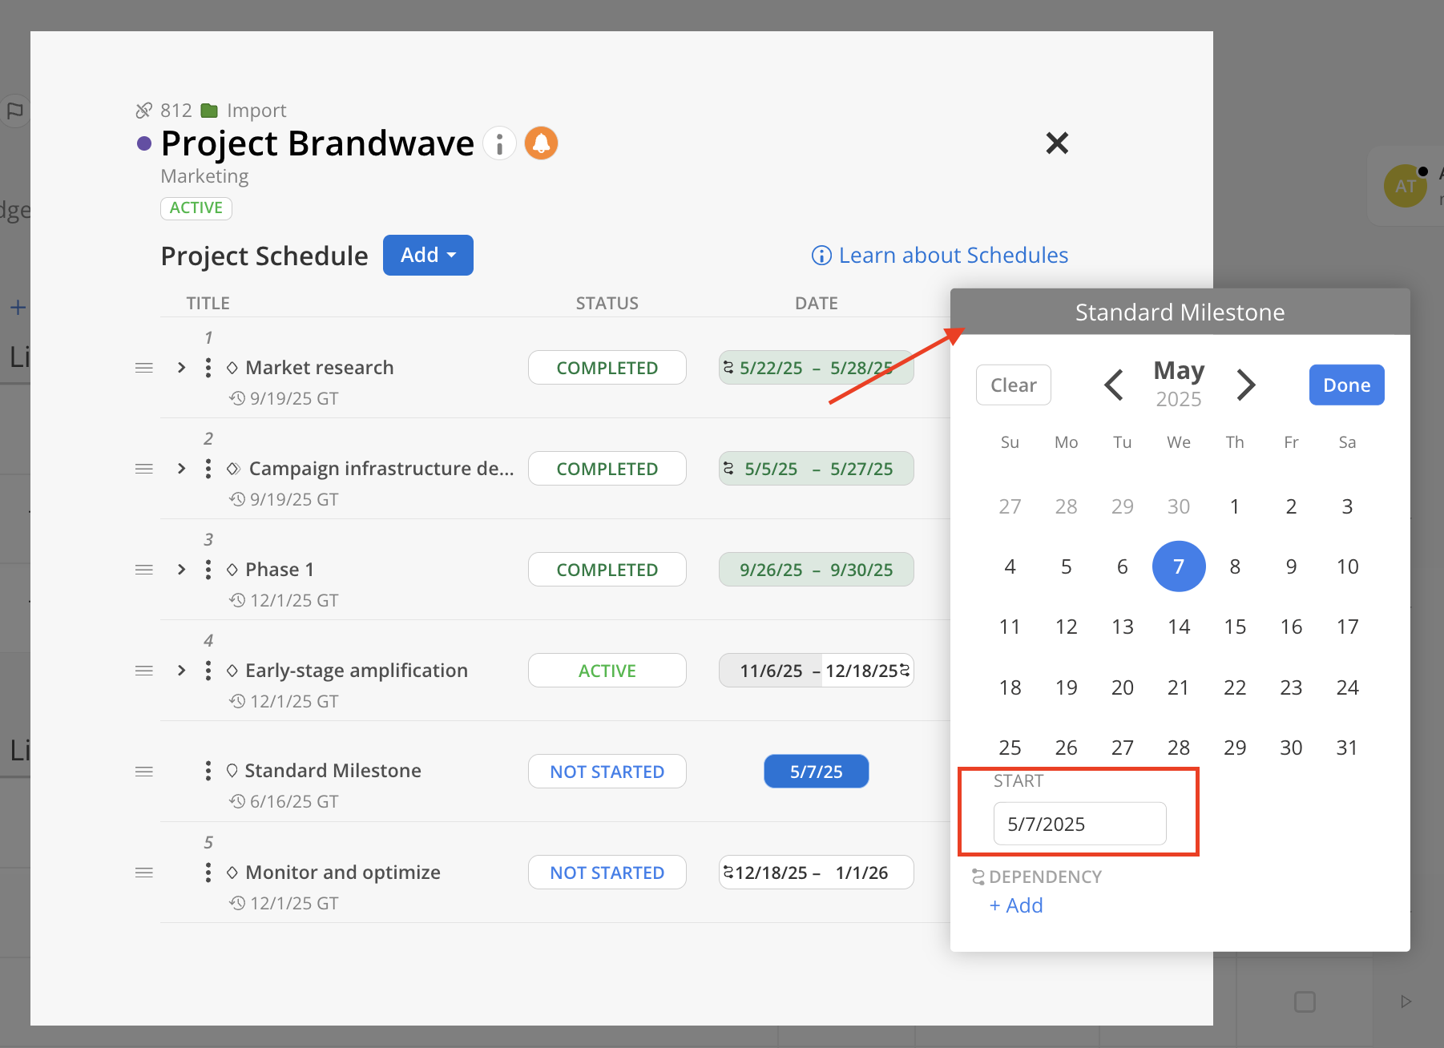1444x1048 pixels.
Task: Click the START date input field
Action: point(1079,824)
